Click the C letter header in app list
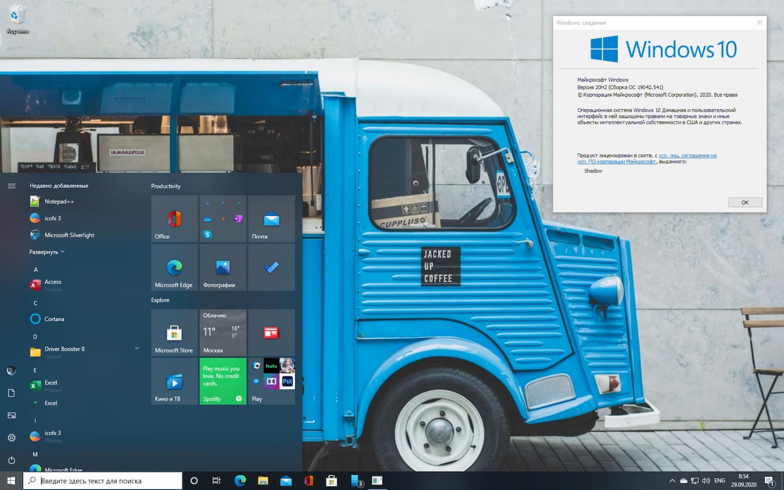This screenshot has width=784, height=490. 36,303
